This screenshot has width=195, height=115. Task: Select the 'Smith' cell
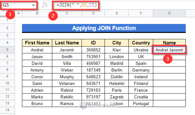coord(67,57)
